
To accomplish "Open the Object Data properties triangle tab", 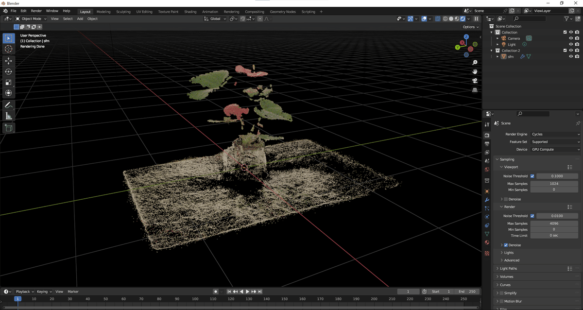I will (487, 234).
